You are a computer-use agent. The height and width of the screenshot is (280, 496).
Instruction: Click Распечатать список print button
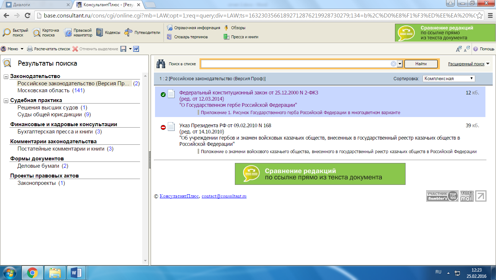[49, 49]
